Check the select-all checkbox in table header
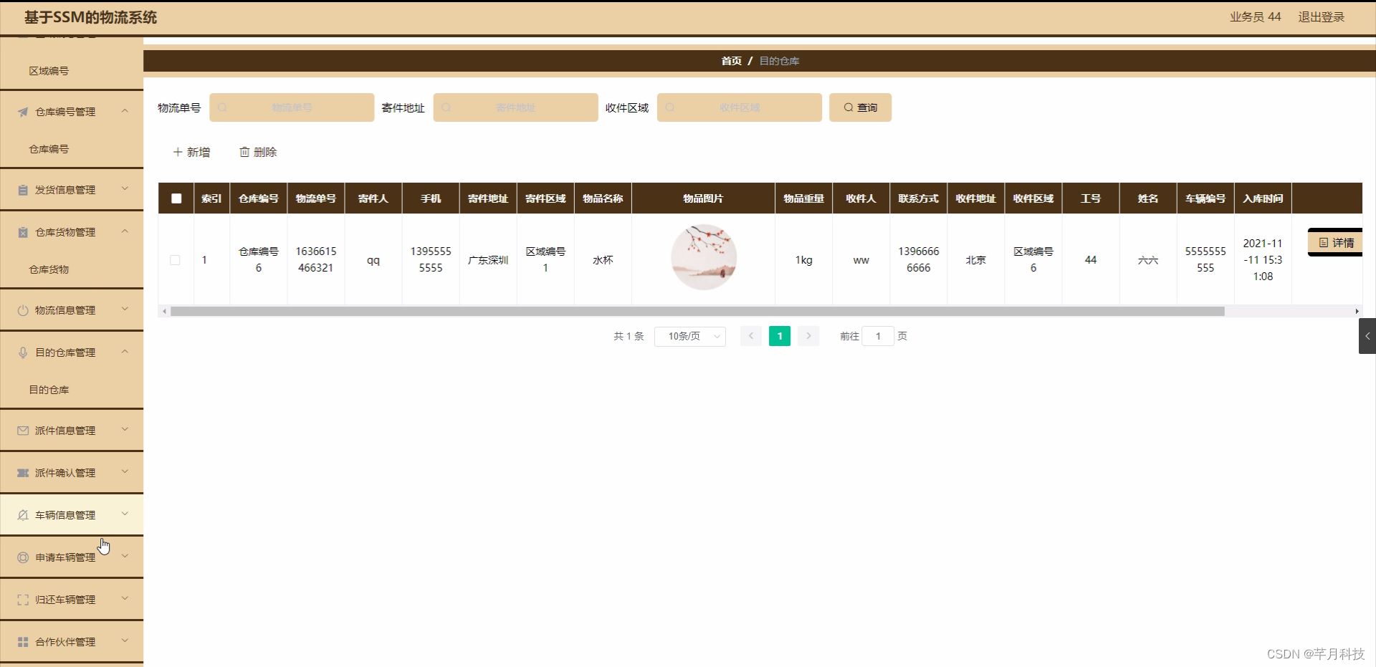The width and height of the screenshot is (1376, 667). pyautogui.click(x=176, y=198)
